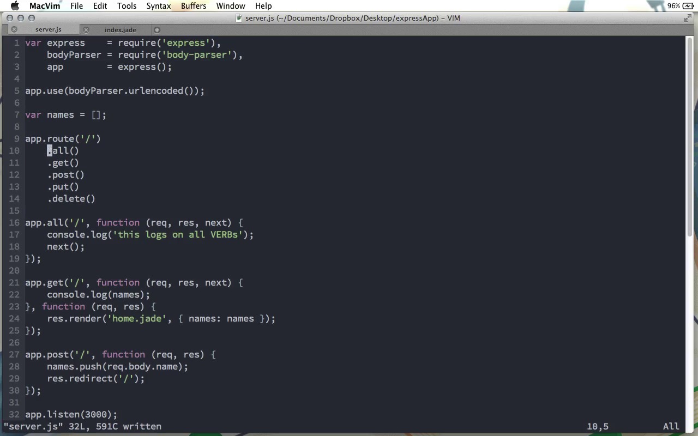Click 'var names = [];' line

pos(66,114)
